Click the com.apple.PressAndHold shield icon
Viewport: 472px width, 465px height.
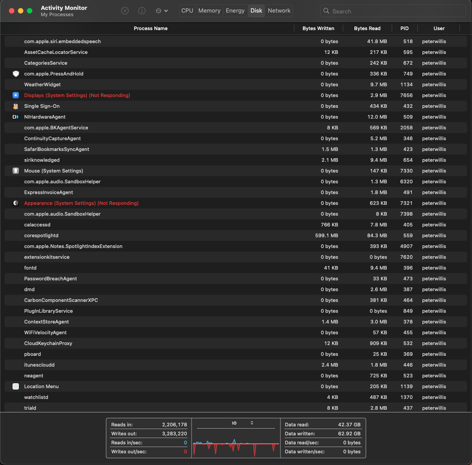point(16,74)
